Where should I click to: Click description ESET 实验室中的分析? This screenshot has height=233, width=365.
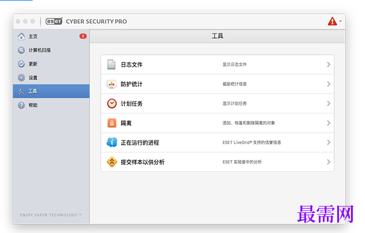242,162
